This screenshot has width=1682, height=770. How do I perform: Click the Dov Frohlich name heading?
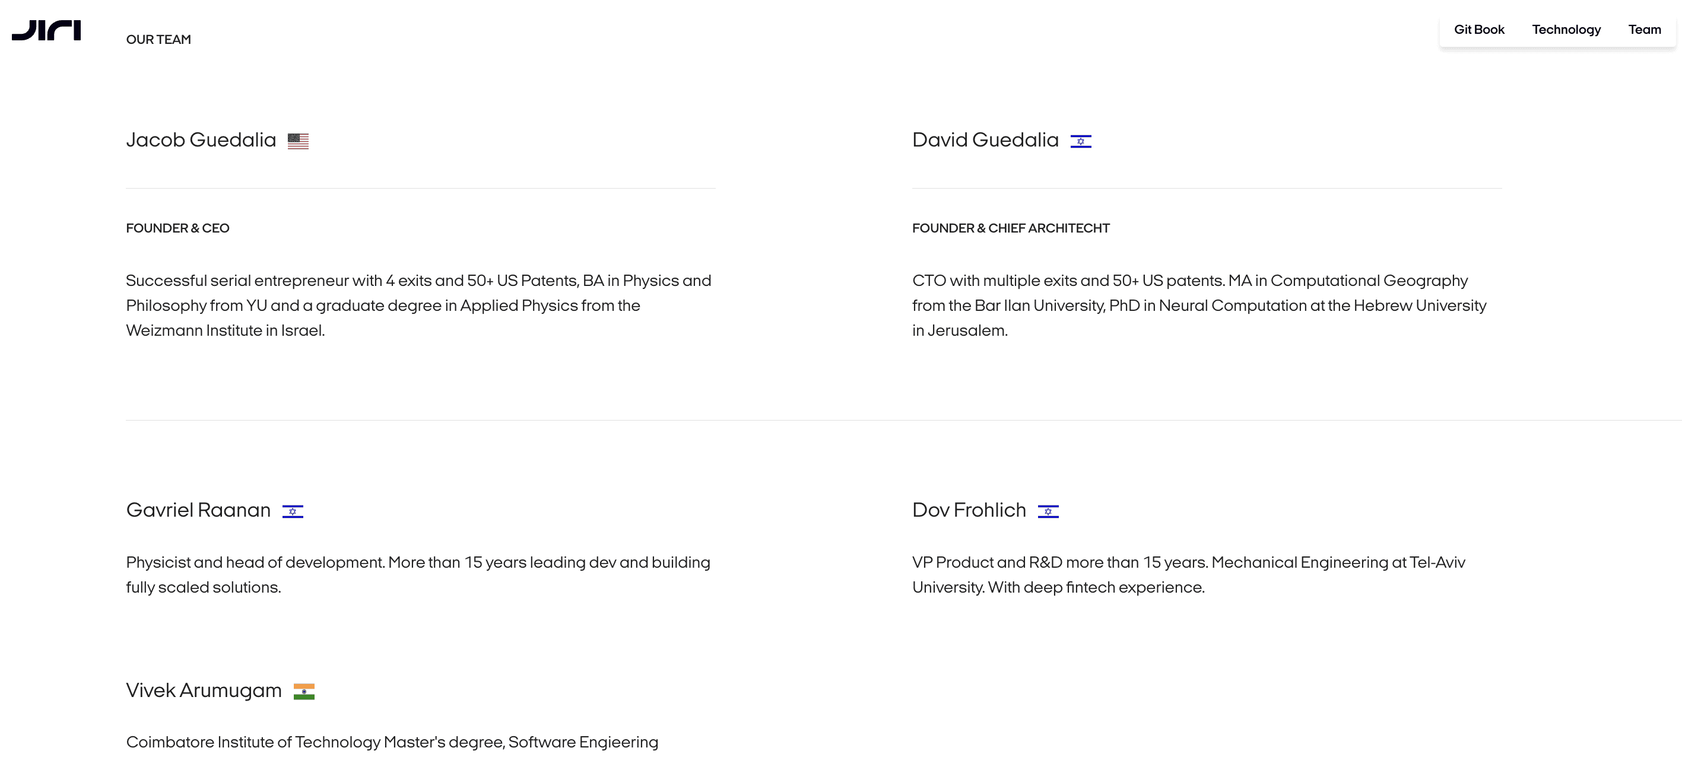click(969, 510)
